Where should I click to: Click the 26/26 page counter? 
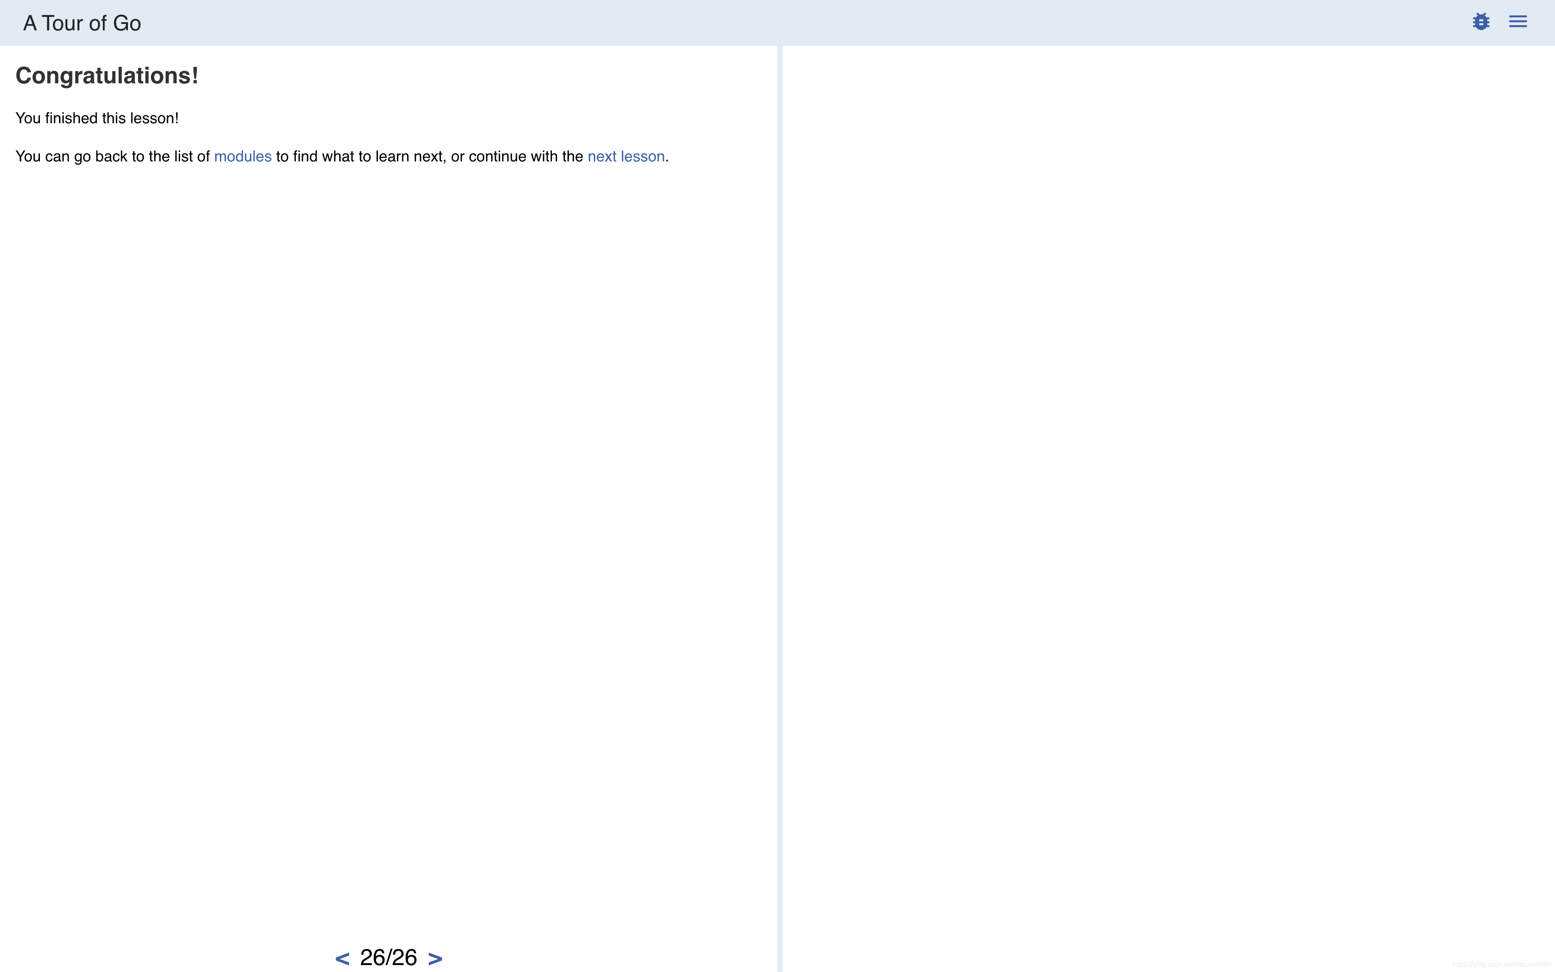[x=388, y=957]
